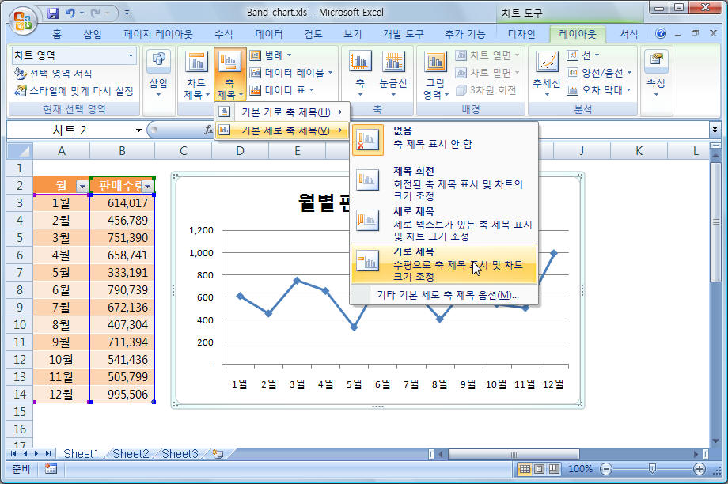Click the zoom slider in status bar
Screen dimensions: 728x484
coord(651,469)
